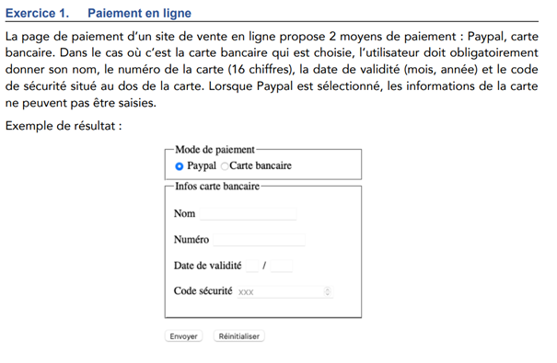The height and width of the screenshot is (363, 557).
Task: Increase the security code with stepper up arrow
Action: pos(328,289)
